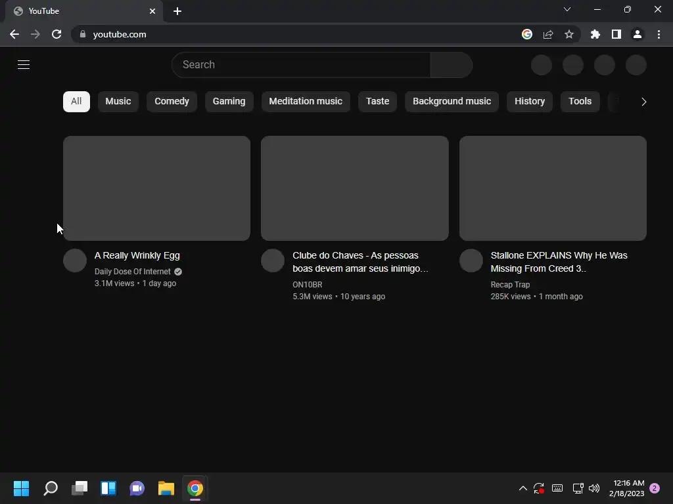Click the Chrome icon on taskbar
The height and width of the screenshot is (504, 673).
point(195,488)
